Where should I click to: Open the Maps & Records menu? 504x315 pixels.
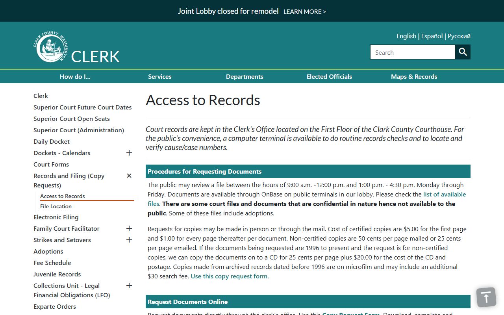(414, 76)
